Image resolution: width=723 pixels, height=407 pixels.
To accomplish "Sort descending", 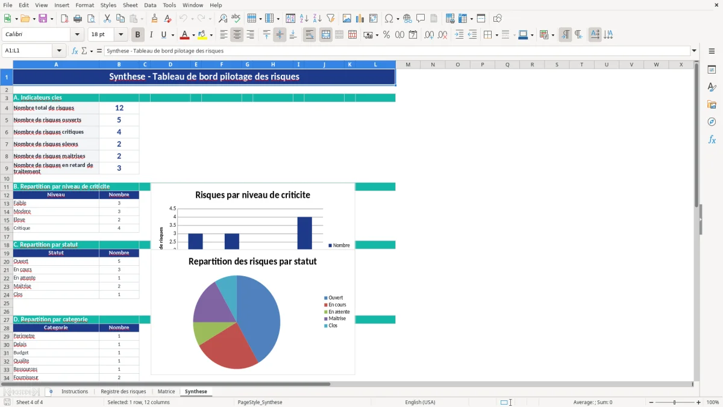I will (x=318, y=19).
